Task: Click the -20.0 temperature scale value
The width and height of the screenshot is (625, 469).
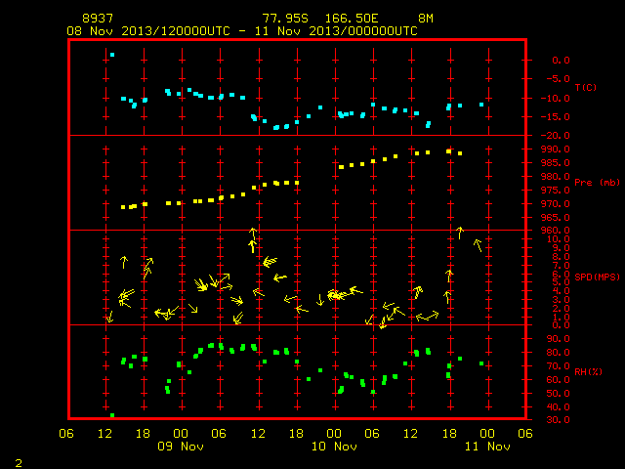Action: coord(555,136)
